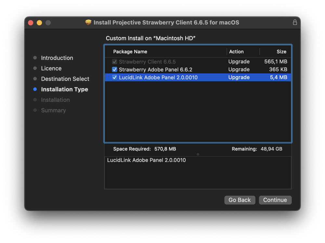The height and width of the screenshot is (243, 325).
Task: Open the Upgrade action for LucidLink panel
Action: 239,77
